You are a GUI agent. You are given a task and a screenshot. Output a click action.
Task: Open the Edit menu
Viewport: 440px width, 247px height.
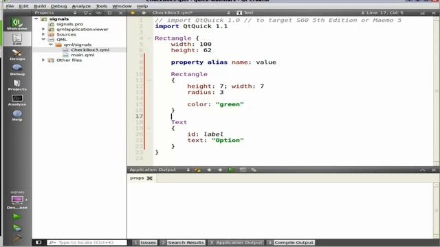[x=23, y=6]
